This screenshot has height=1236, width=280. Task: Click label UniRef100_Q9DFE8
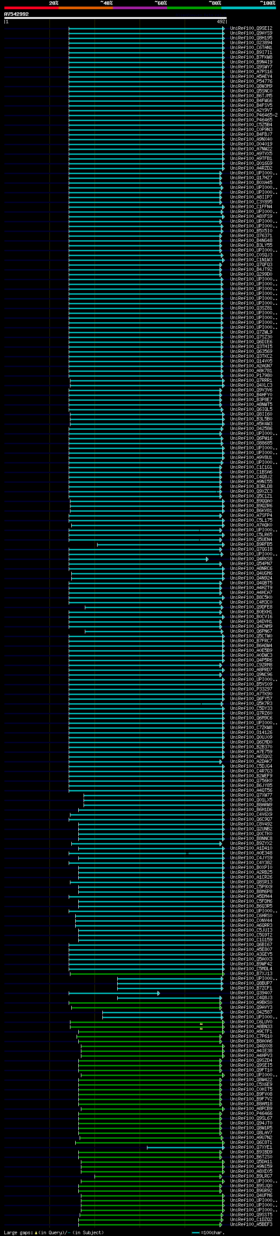tap(251, 607)
